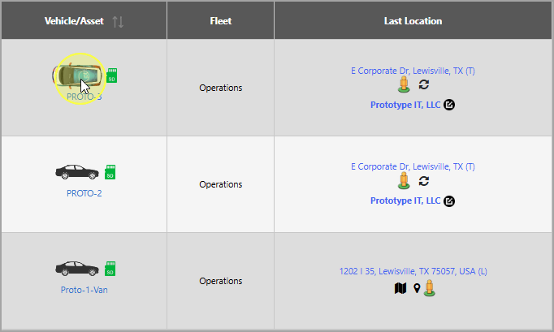Open external link icon beside PROTO-3's Prototype IT
The height and width of the screenshot is (332, 554).
click(x=449, y=105)
